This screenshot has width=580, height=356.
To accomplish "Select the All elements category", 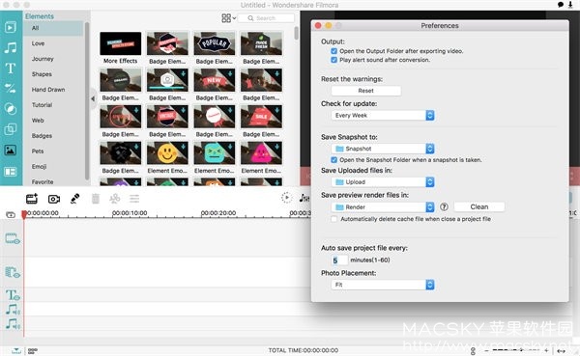I will 53,28.
